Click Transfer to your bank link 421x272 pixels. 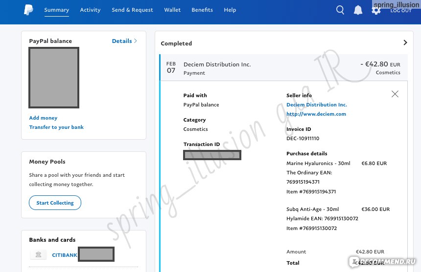click(56, 127)
